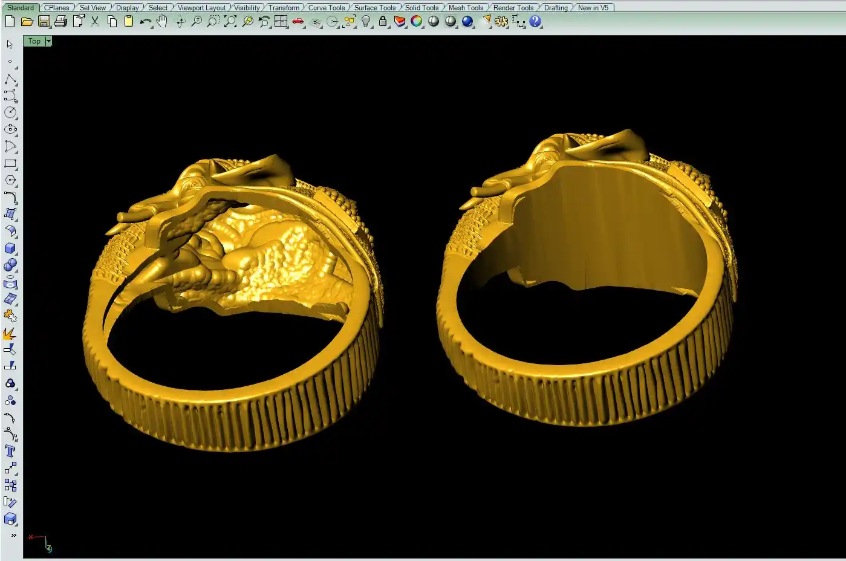Toggle the four-viewport layout icon
This screenshot has width=846, height=561.
coord(281,22)
